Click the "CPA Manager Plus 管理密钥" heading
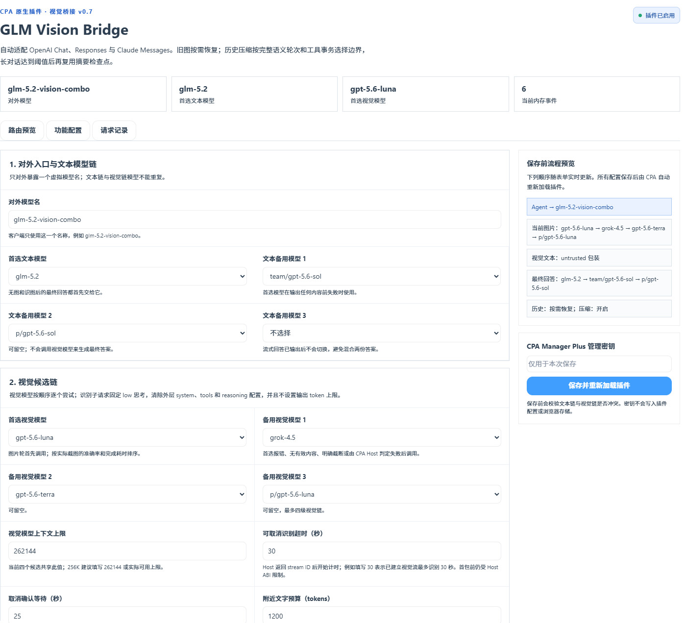Viewport: 686px width, 623px height. point(571,346)
